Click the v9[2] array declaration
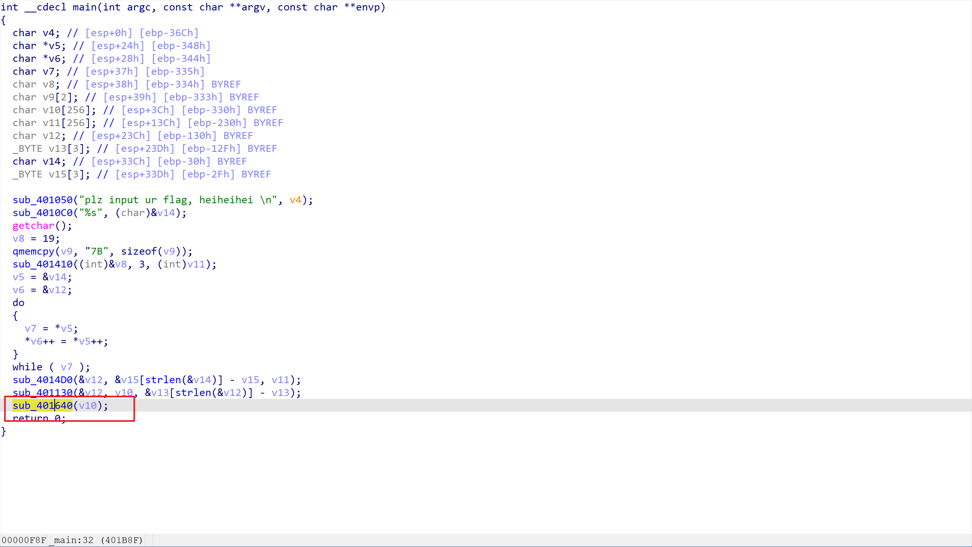This screenshot has width=972, height=547. point(136,97)
